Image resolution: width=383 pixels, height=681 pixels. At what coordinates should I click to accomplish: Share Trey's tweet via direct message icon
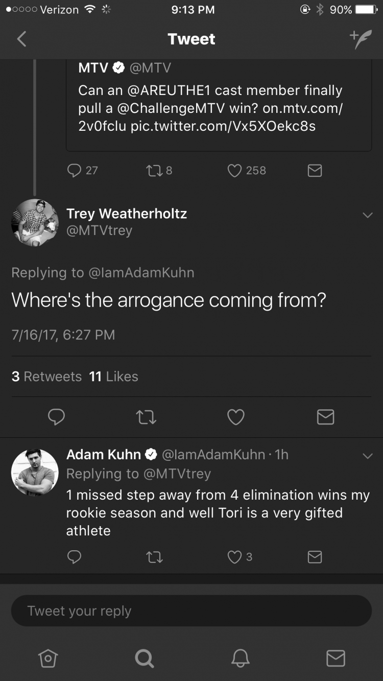325,417
